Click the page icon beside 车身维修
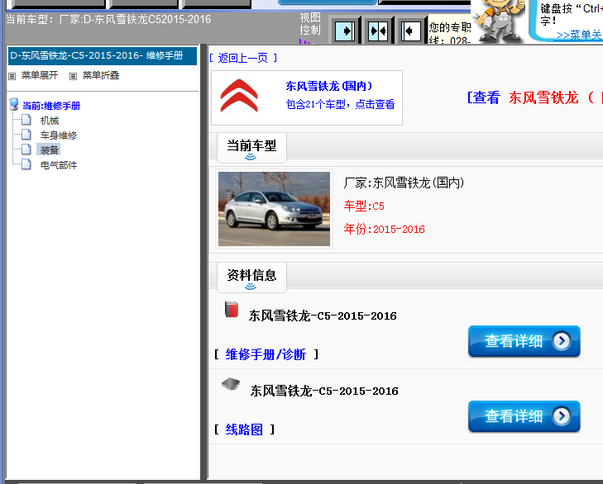This screenshot has height=484, width=603. (26, 135)
